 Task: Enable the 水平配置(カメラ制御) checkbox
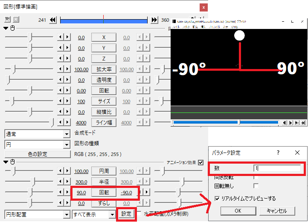click(x=139, y=213)
